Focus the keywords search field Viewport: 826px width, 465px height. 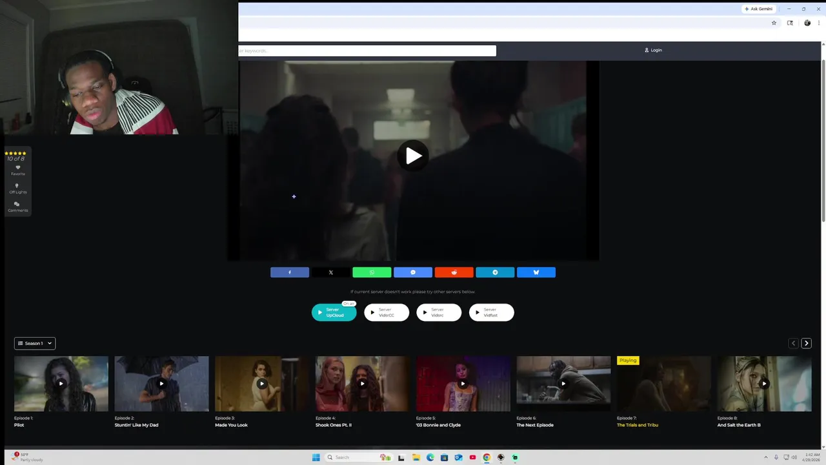click(367, 50)
